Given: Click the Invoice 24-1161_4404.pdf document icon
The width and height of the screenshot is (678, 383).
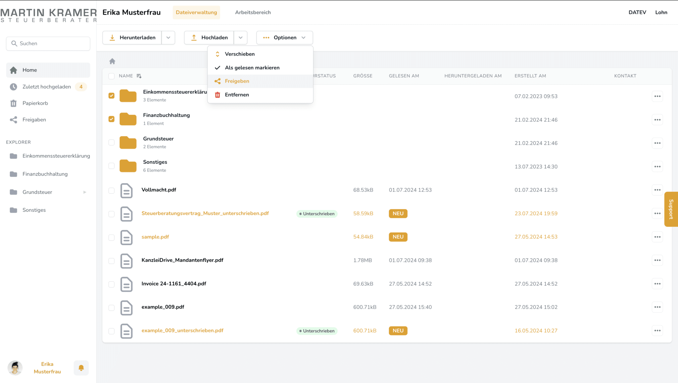Looking at the screenshot, I should coord(126,284).
